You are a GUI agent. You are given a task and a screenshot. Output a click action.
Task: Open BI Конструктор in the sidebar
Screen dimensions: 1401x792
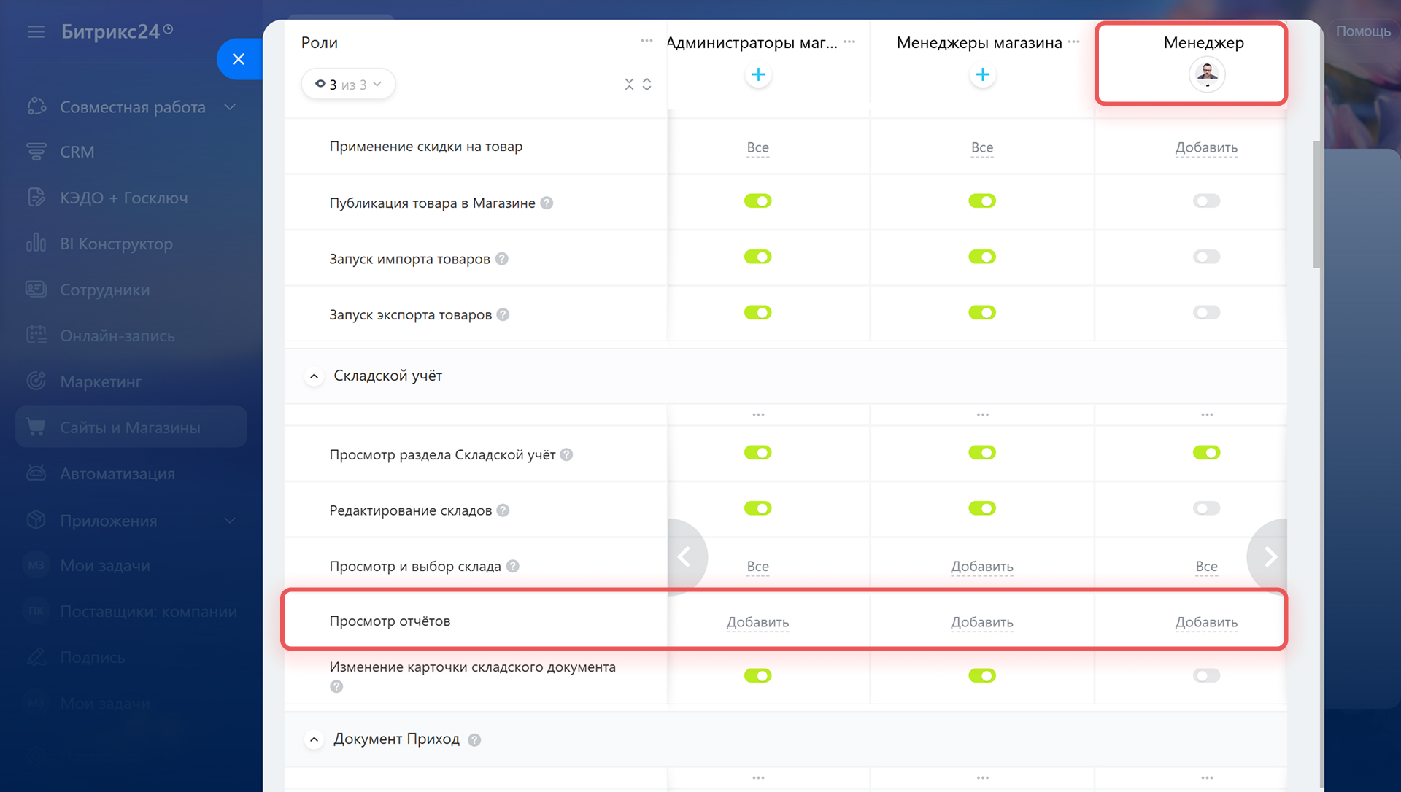117,244
